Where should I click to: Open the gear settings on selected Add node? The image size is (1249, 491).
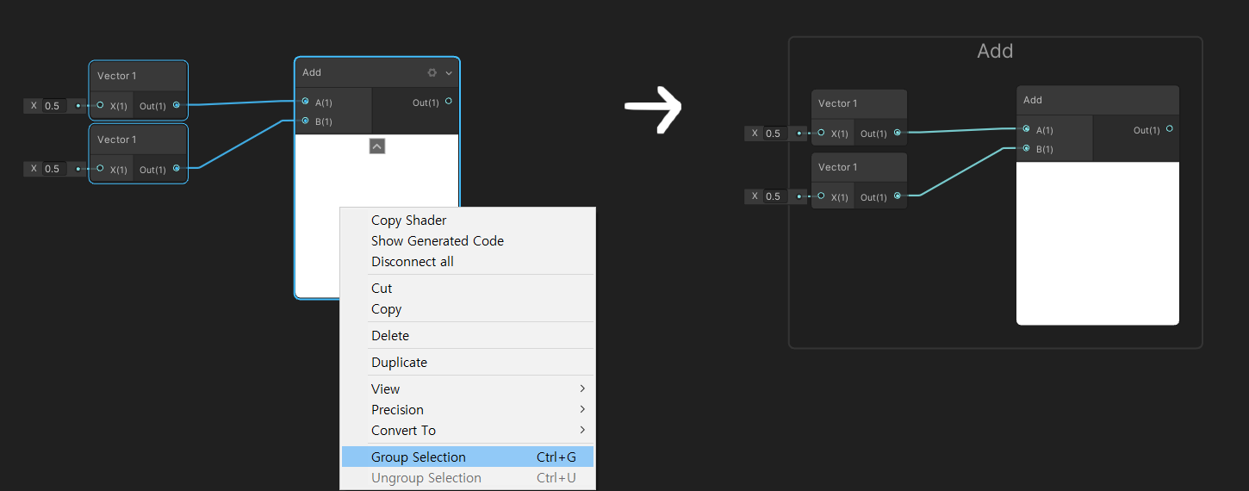click(x=432, y=73)
